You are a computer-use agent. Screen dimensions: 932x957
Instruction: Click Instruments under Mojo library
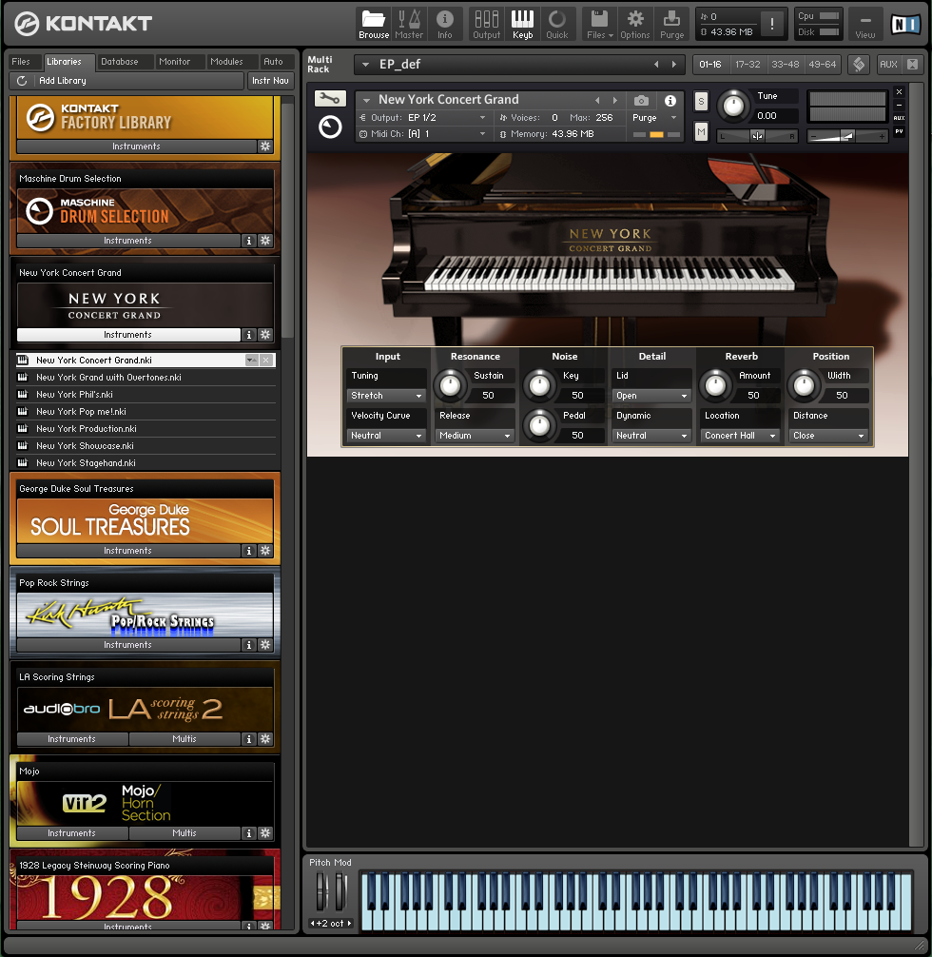point(72,833)
